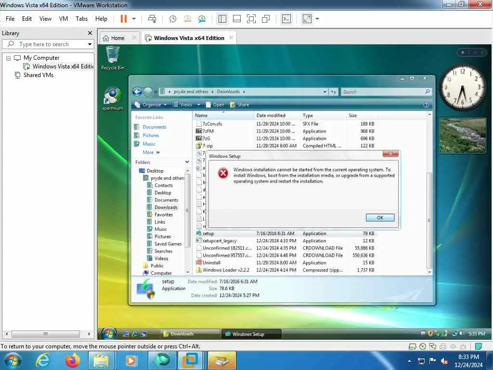This screenshot has height=370, width=493.
Task: Toggle the library sidebar view icon
Action: pos(222,19)
